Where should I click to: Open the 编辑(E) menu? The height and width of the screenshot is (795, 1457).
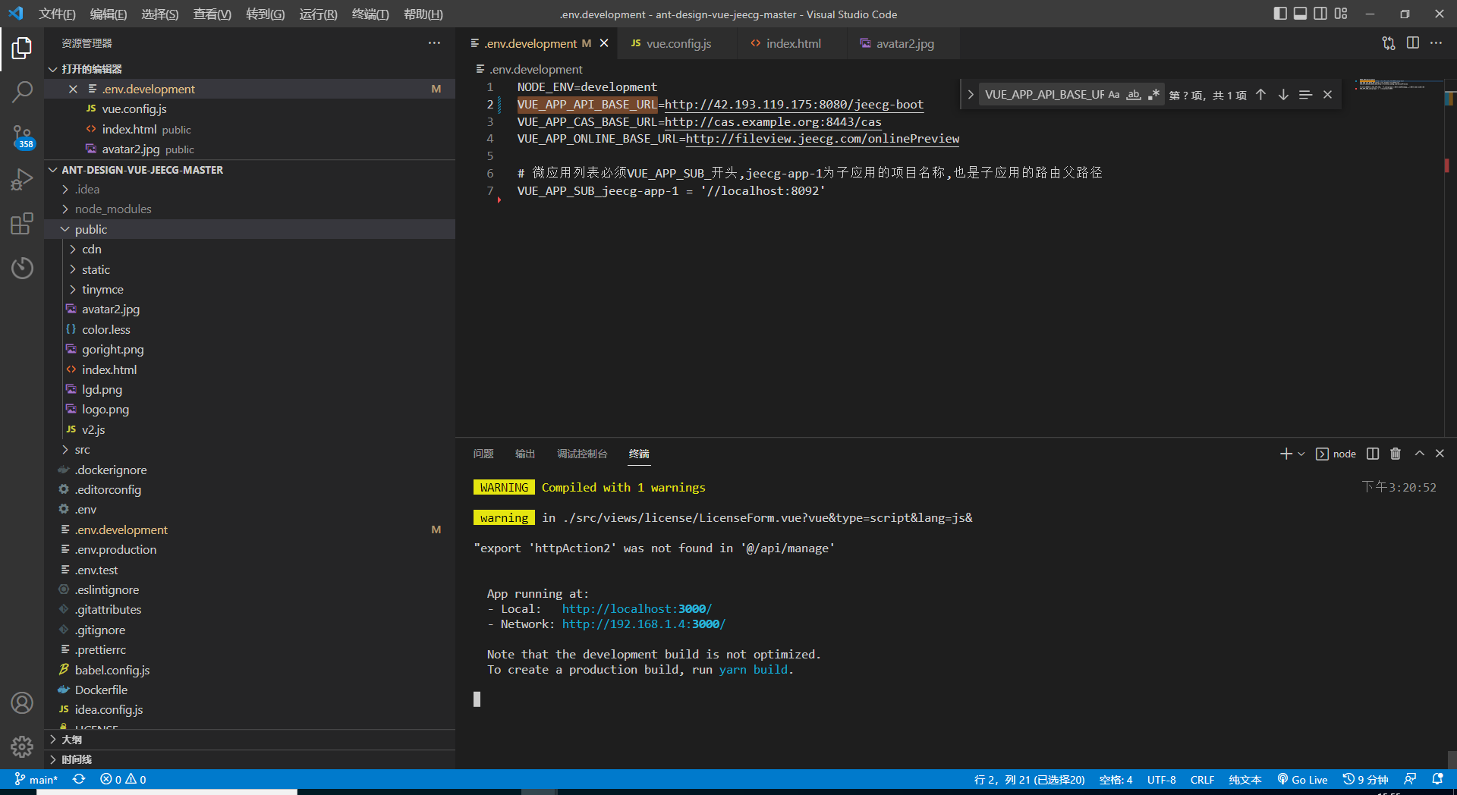(x=109, y=14)
